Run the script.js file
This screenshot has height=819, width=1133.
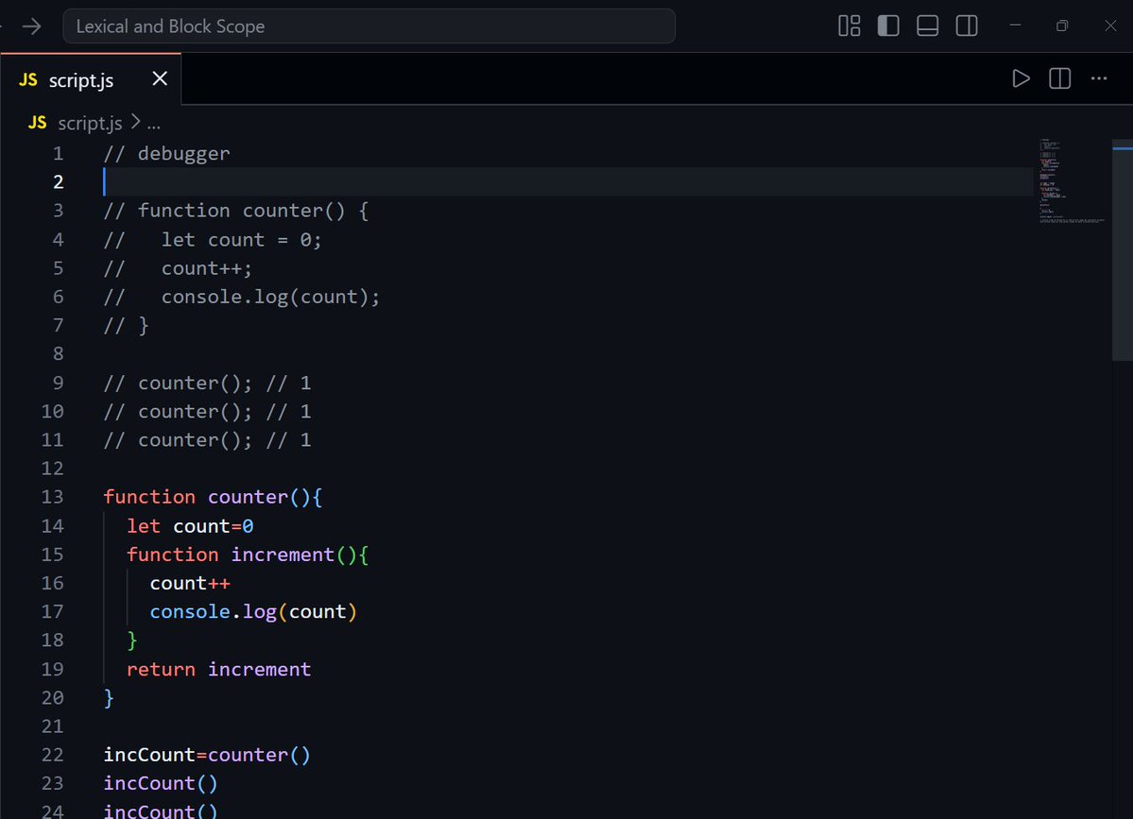tap(1021, 78)
